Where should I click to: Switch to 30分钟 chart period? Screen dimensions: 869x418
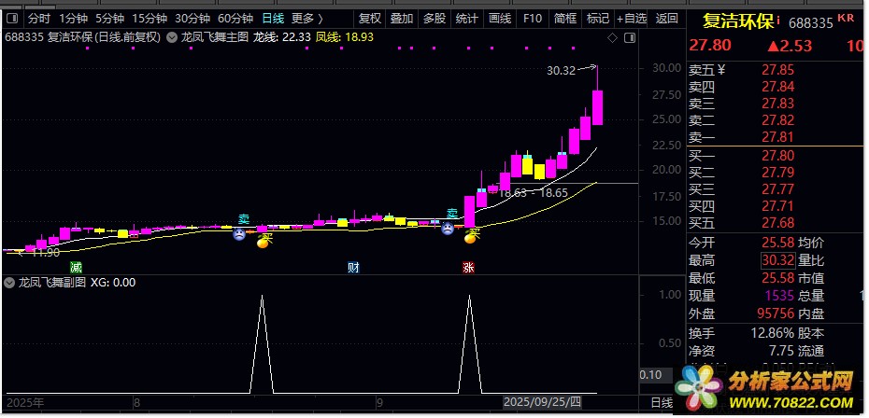(x=192, y=19)
